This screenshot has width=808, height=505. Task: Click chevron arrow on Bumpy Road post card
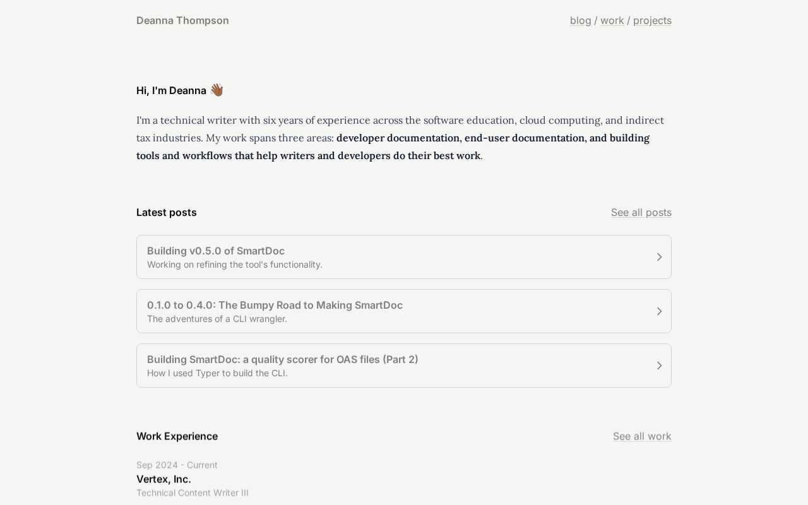(659, 311)
